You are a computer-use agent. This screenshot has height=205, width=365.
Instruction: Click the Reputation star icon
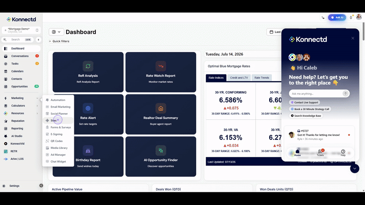click(6, 121)
